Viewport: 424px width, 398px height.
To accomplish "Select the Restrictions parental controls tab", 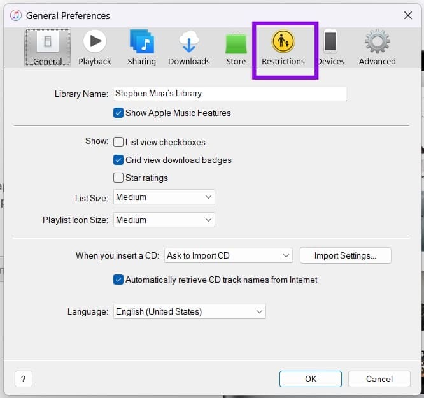I will [283, 48].
